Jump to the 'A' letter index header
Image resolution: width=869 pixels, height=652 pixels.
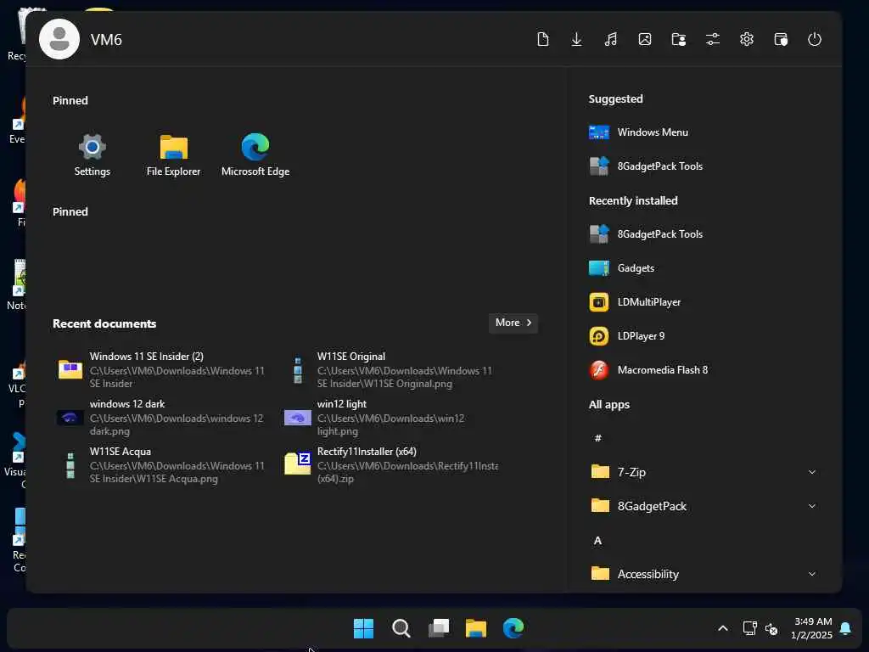(x=598, y=541)
